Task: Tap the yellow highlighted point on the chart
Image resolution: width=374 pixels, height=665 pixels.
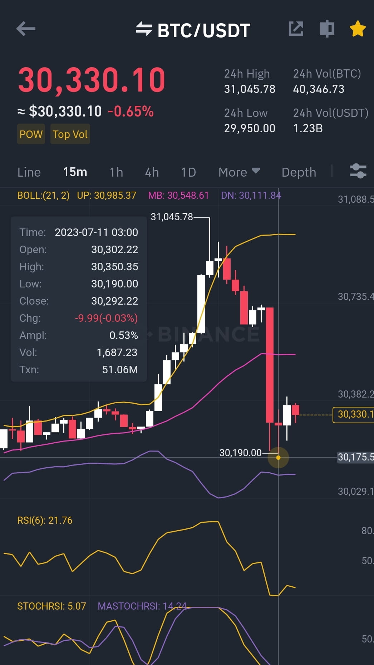Action: pos(279,458)
